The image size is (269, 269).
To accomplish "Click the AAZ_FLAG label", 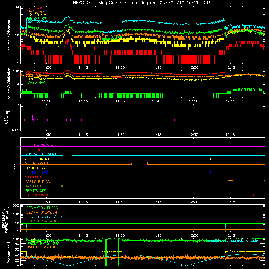I will (33, 186).
